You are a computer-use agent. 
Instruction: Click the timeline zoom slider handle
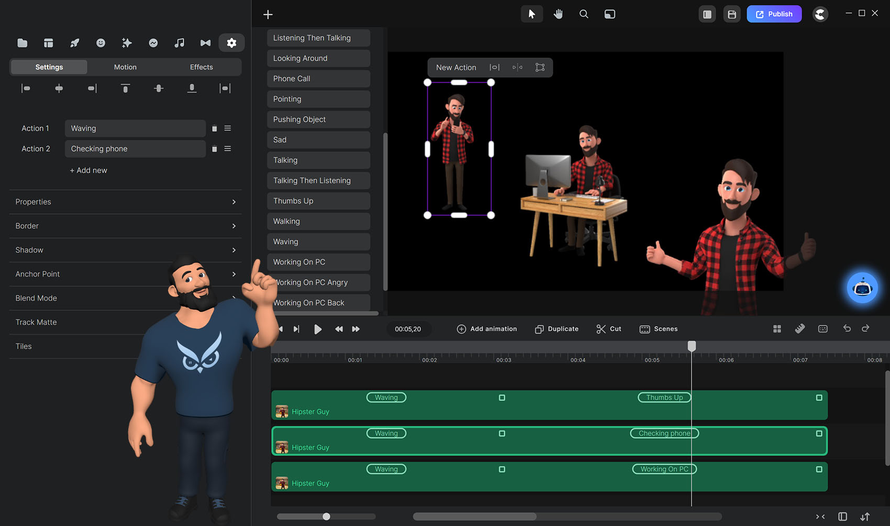326,517
